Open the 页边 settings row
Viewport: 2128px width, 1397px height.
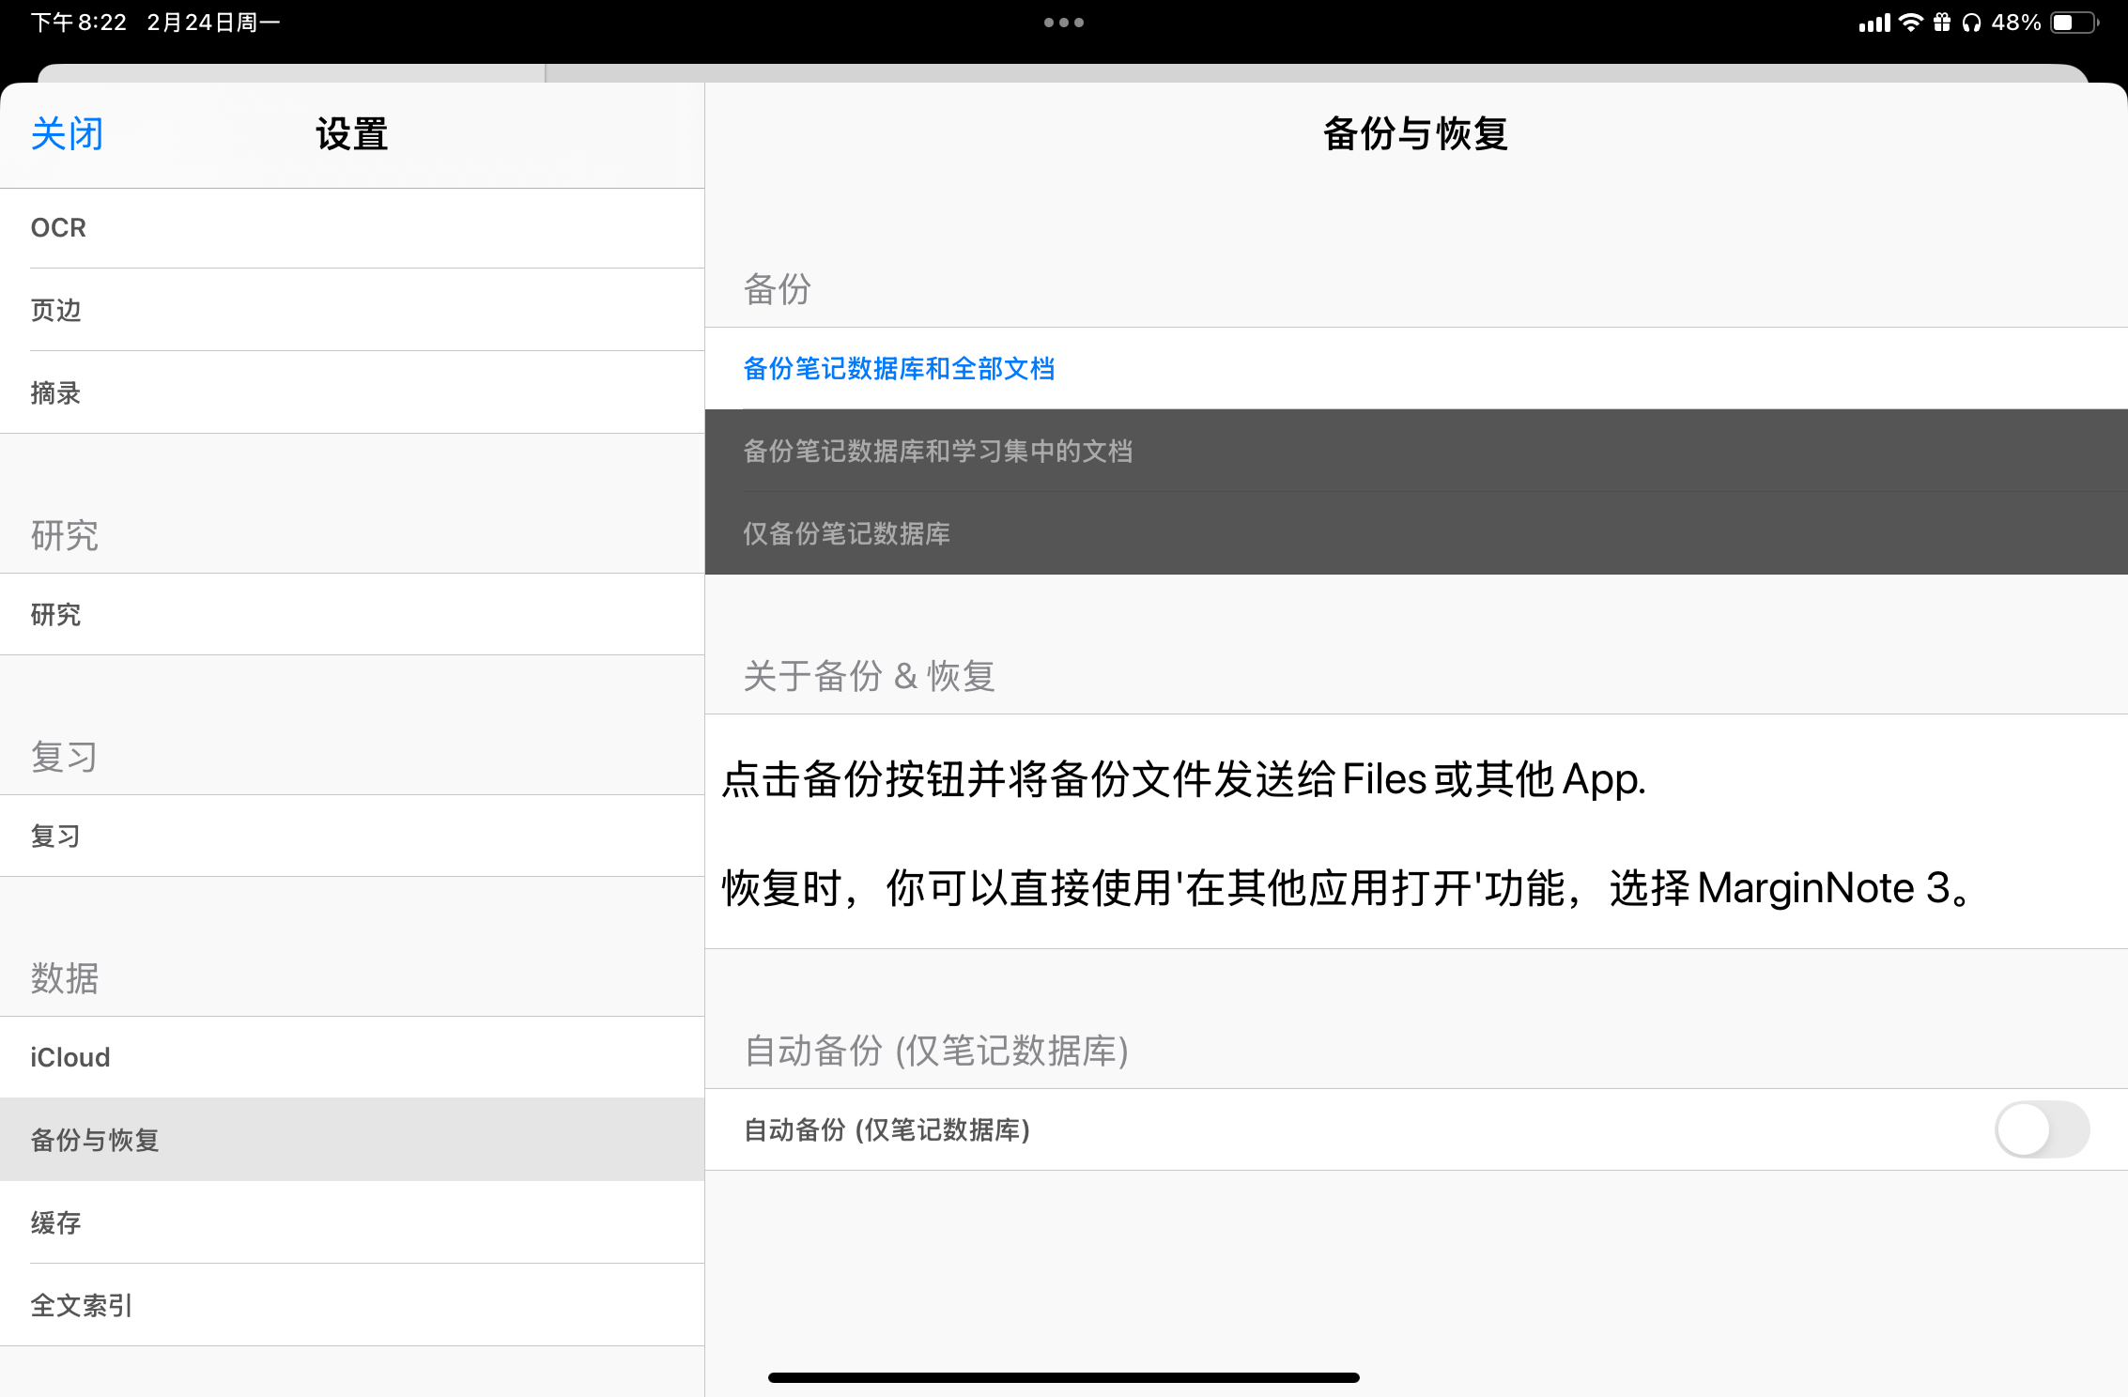(x=352, y=310)
